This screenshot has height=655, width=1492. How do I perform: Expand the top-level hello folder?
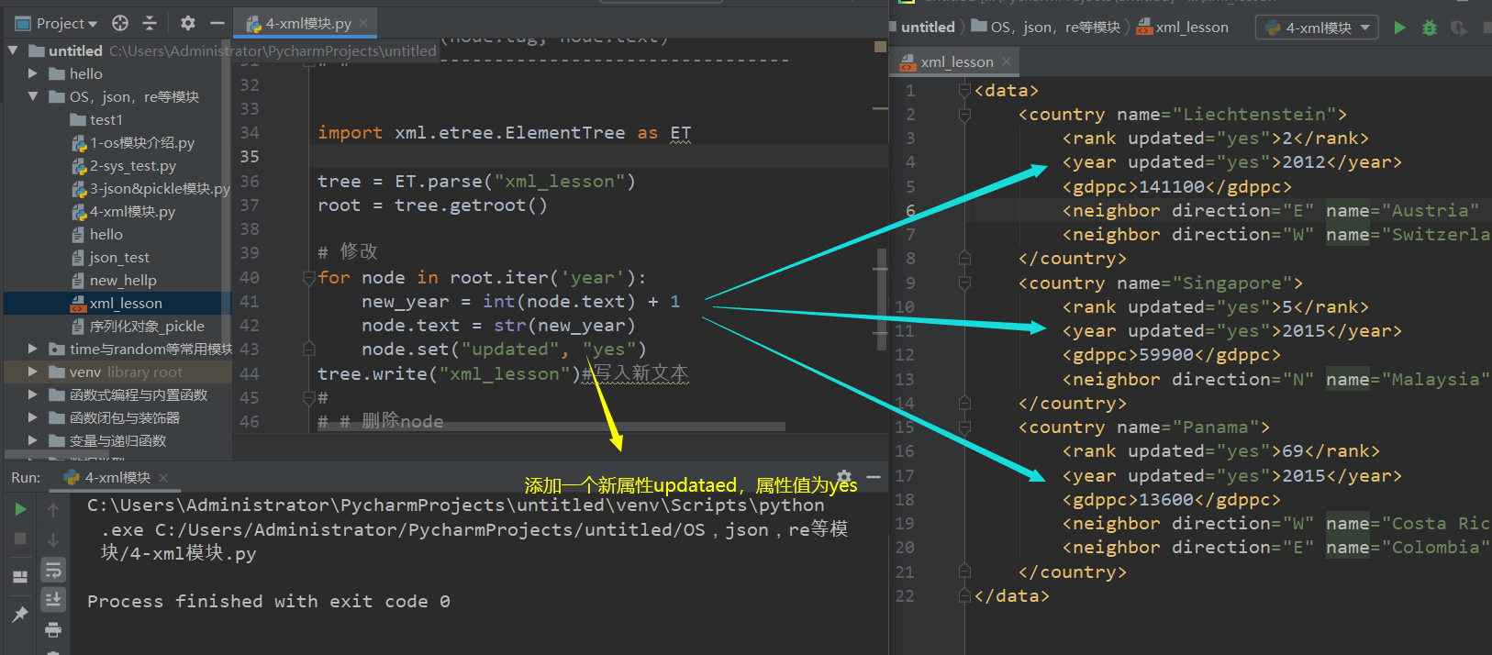[33, 73]
